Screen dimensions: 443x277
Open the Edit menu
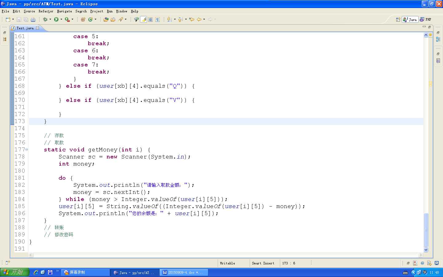pos(16,11)
